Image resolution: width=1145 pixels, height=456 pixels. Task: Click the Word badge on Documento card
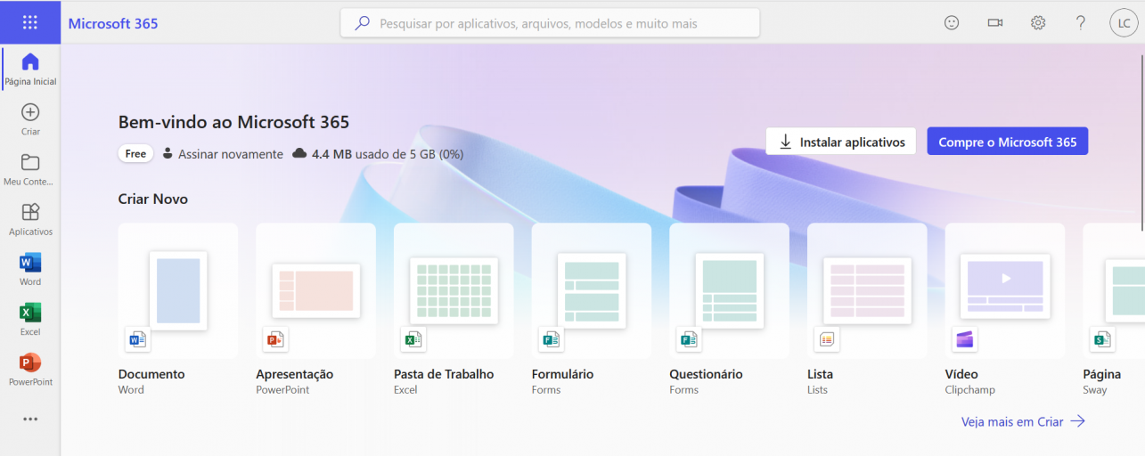click(137, 339)
